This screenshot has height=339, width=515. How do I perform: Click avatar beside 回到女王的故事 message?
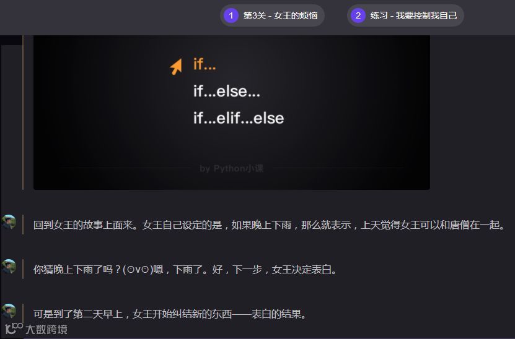(x=9, y=222)
